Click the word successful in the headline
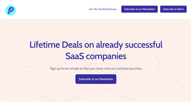This screenshot has width=191, height=102. 144,45
